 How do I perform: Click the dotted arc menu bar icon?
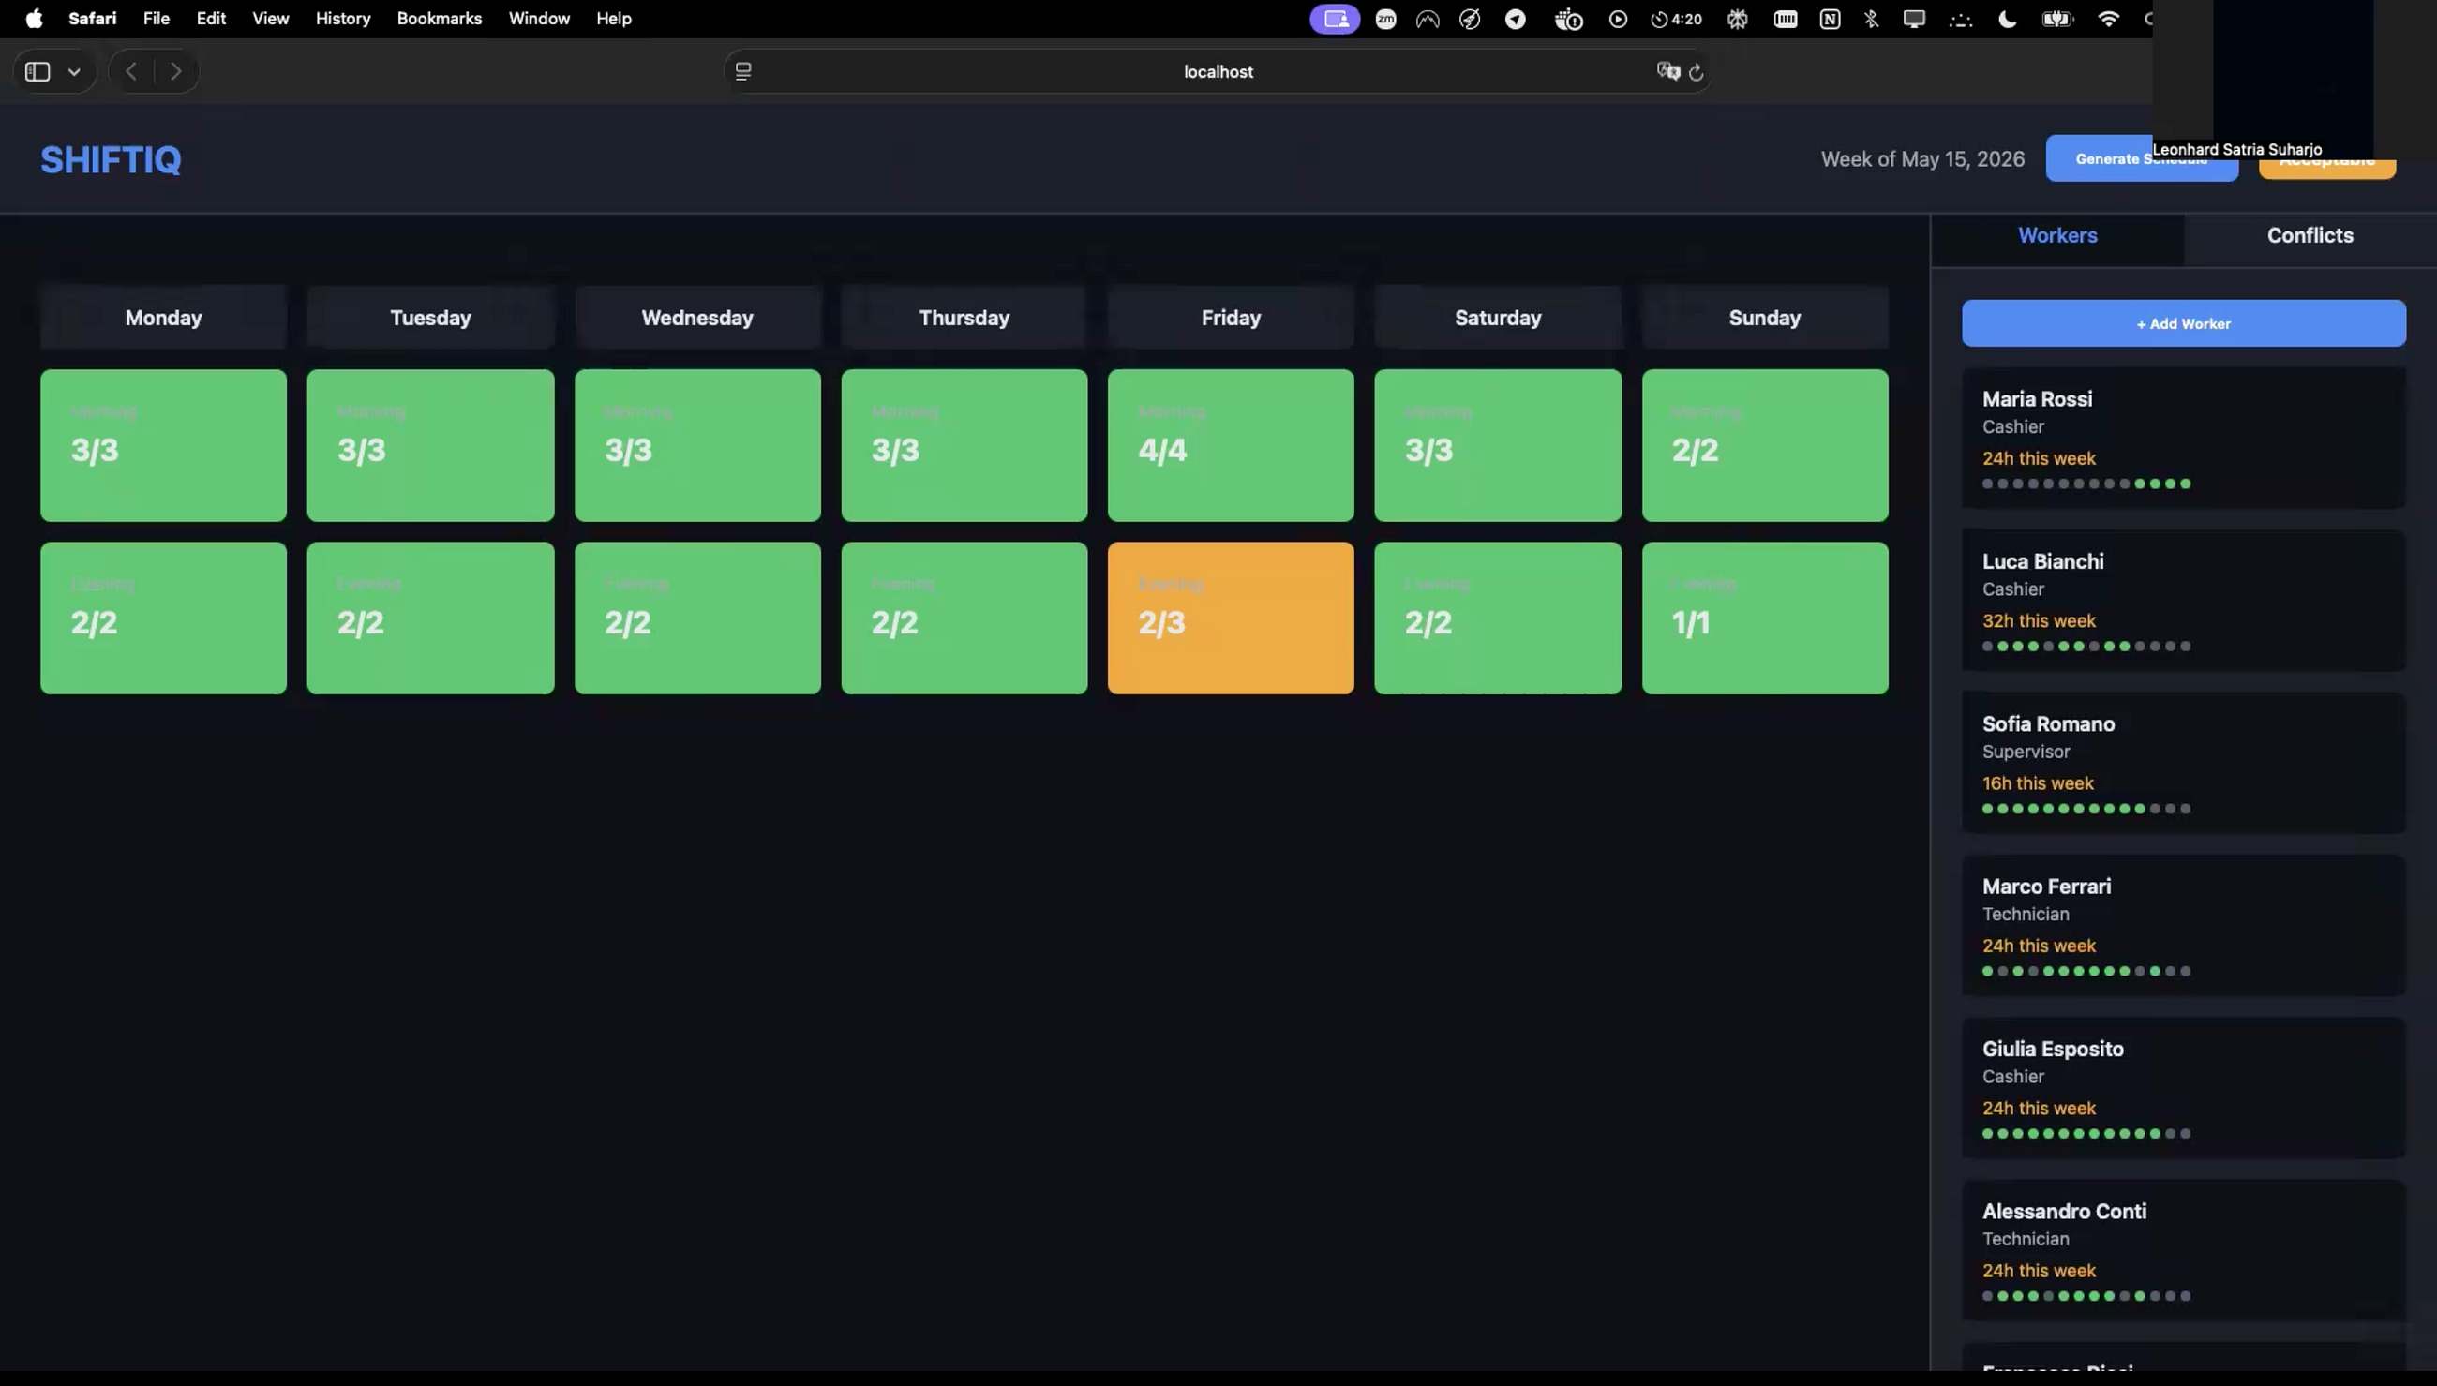click(1960, 19)
